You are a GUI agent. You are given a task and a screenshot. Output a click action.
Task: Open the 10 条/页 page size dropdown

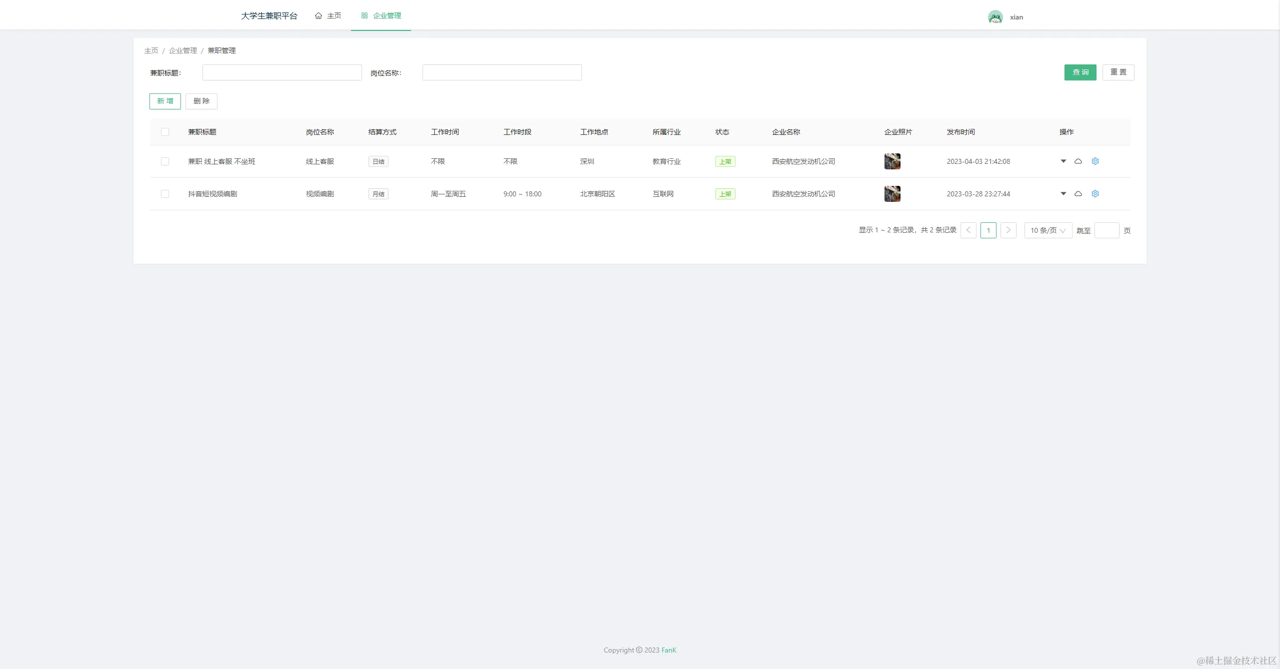click(x=1047, y=230)
